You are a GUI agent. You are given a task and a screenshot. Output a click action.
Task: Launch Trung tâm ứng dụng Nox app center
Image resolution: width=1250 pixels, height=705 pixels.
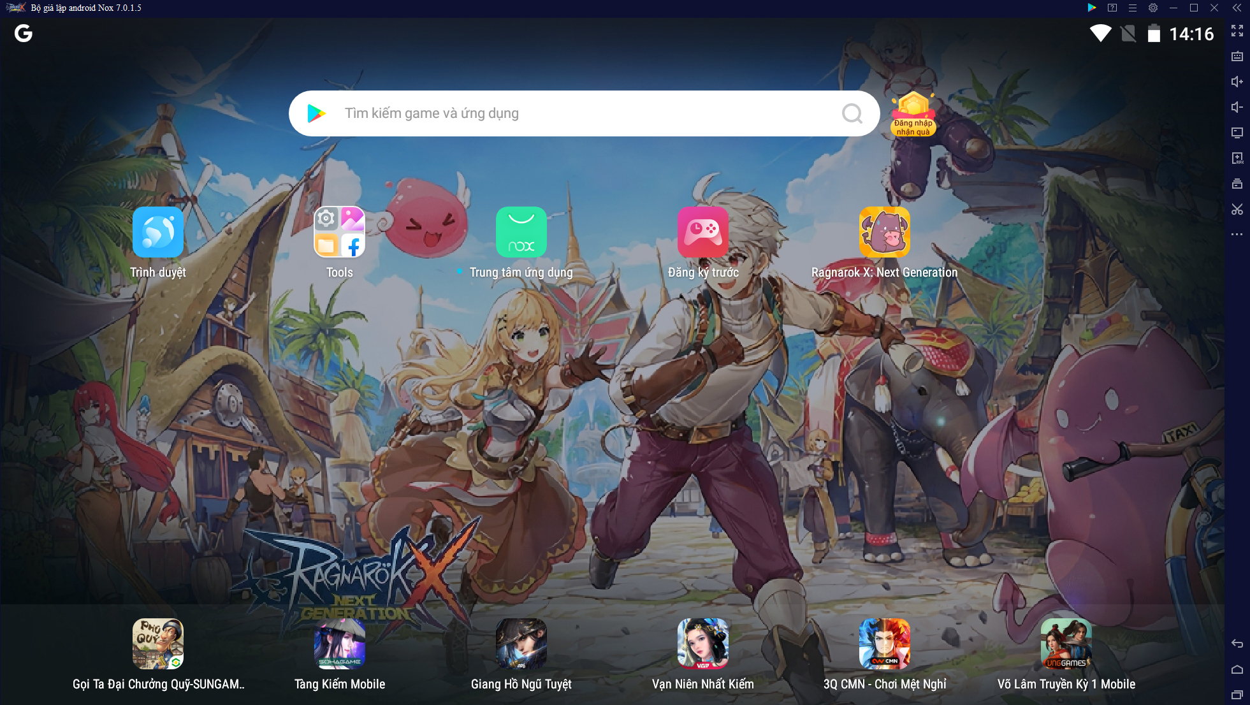click(521, 232)
